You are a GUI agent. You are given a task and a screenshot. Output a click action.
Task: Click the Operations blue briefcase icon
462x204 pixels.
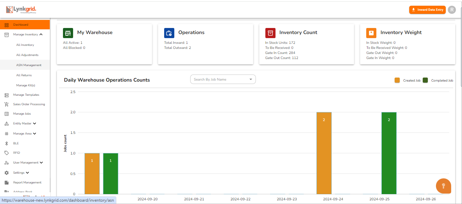[169, 33]
